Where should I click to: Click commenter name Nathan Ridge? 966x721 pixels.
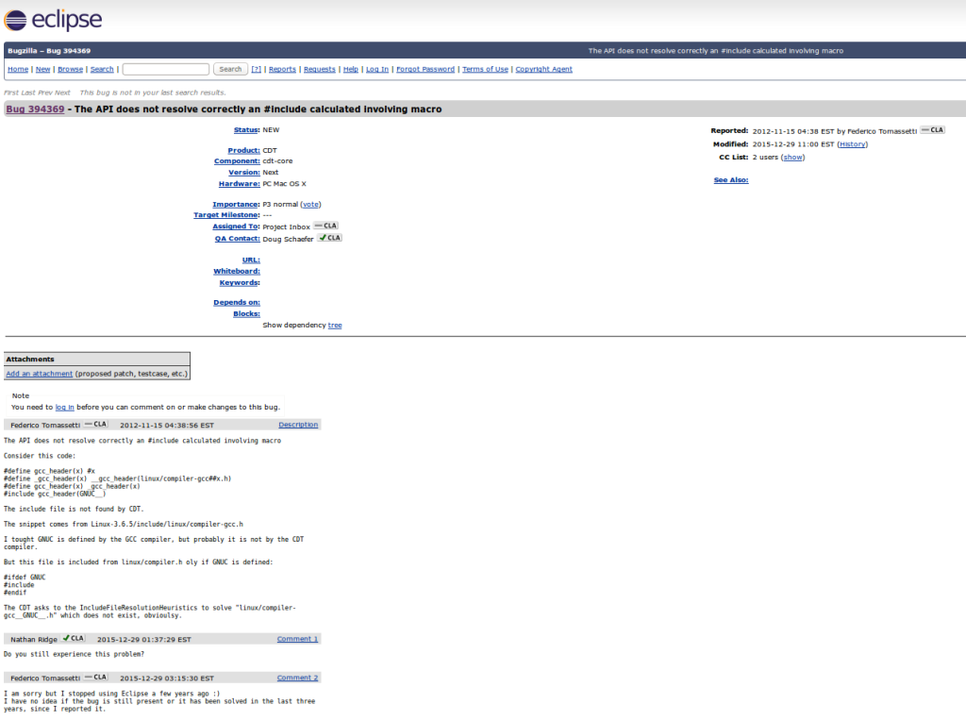point(33,640)
